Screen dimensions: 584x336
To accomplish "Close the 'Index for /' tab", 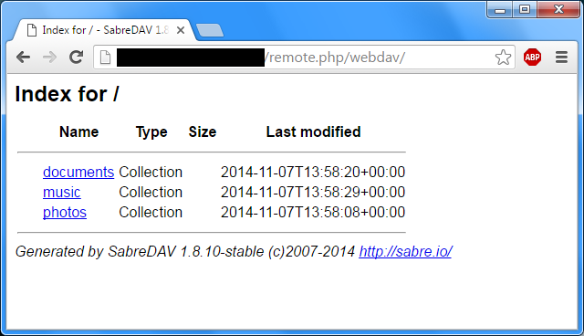I will tap(181, 30).
